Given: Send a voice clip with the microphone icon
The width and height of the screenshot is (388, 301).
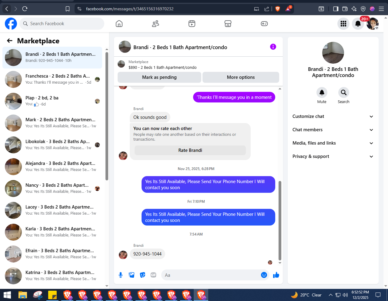Looking at the screenshot, I should coord(121,275).
